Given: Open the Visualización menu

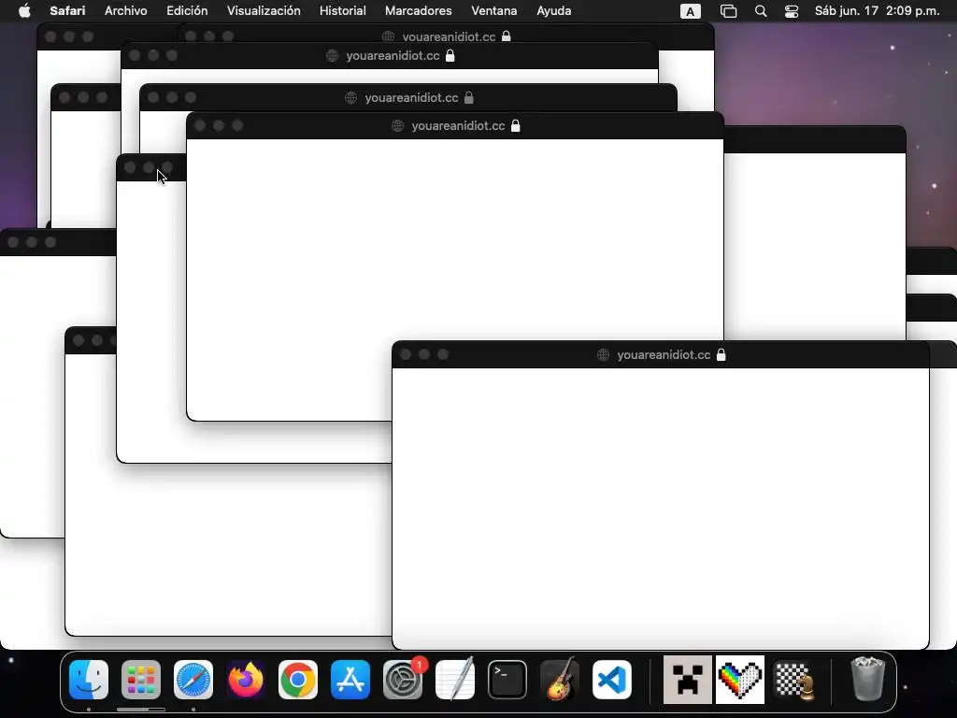Looking at the screenshot, I should (264, 10).
